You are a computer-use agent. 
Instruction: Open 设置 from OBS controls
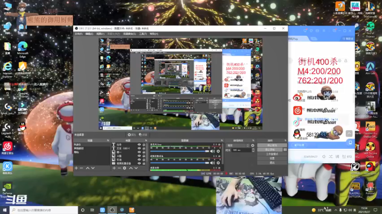pos(272,158)
